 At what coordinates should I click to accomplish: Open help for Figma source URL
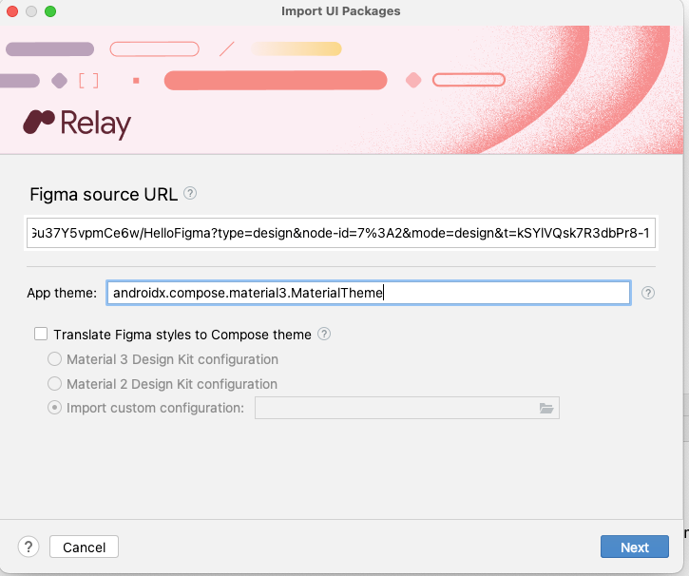(x=190, y=193)
